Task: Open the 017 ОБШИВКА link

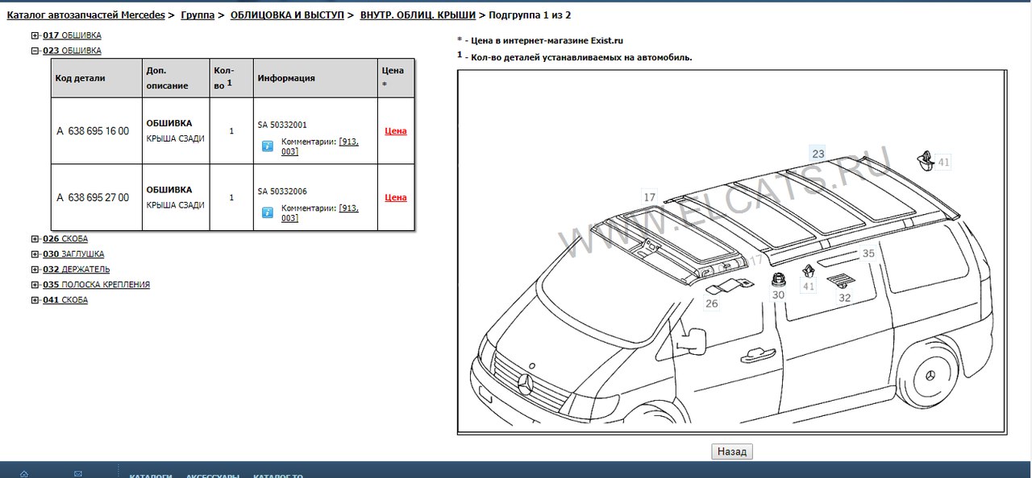Action: 72,35
